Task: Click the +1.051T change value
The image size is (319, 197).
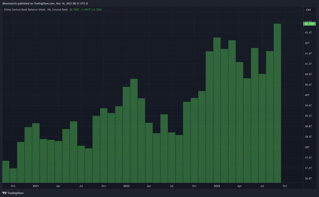Action: [86, 10]
